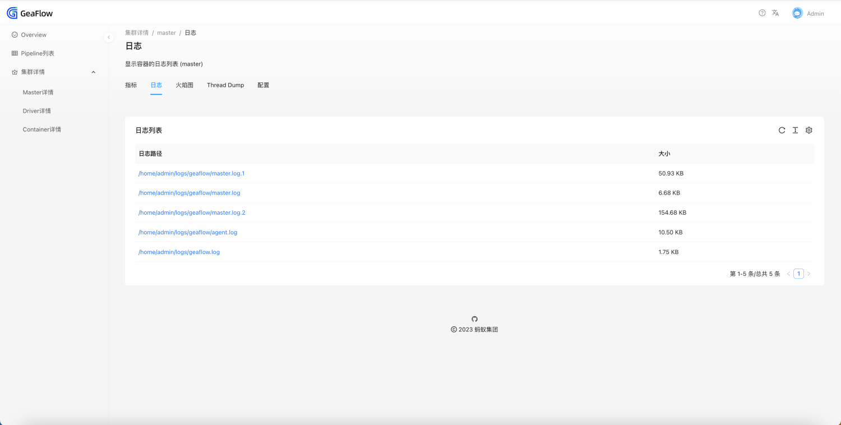This screenshot has height=425, width=841.
Task: Go to previous page arrow
Action: (788, 274)
